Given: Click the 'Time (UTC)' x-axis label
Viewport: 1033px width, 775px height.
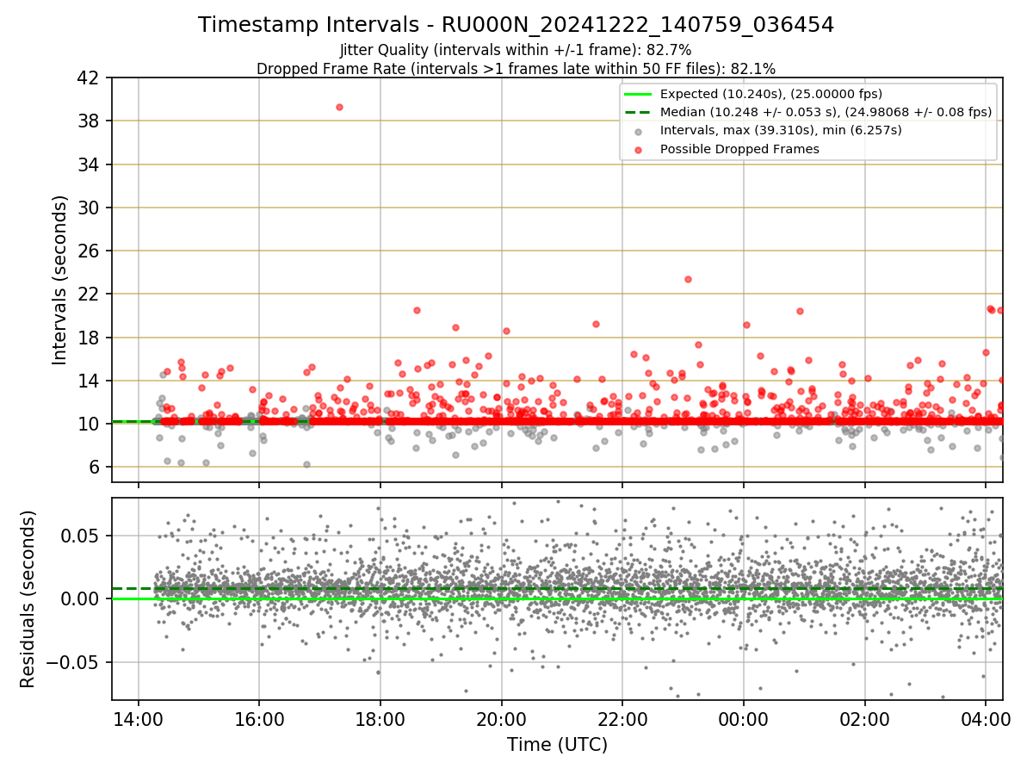Looking at the screenshot, I should [557, 744].
